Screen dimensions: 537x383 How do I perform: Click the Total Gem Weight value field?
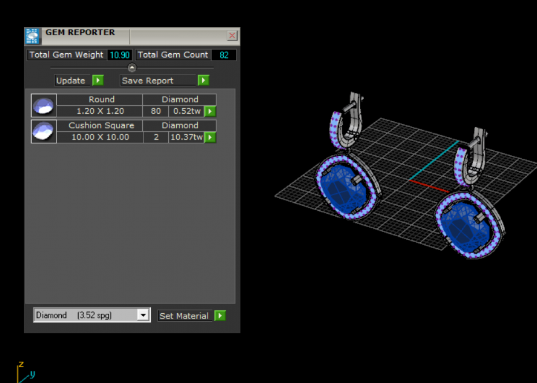click(119, 55)
